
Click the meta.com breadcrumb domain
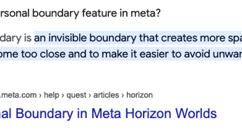[x=18, y=95]
